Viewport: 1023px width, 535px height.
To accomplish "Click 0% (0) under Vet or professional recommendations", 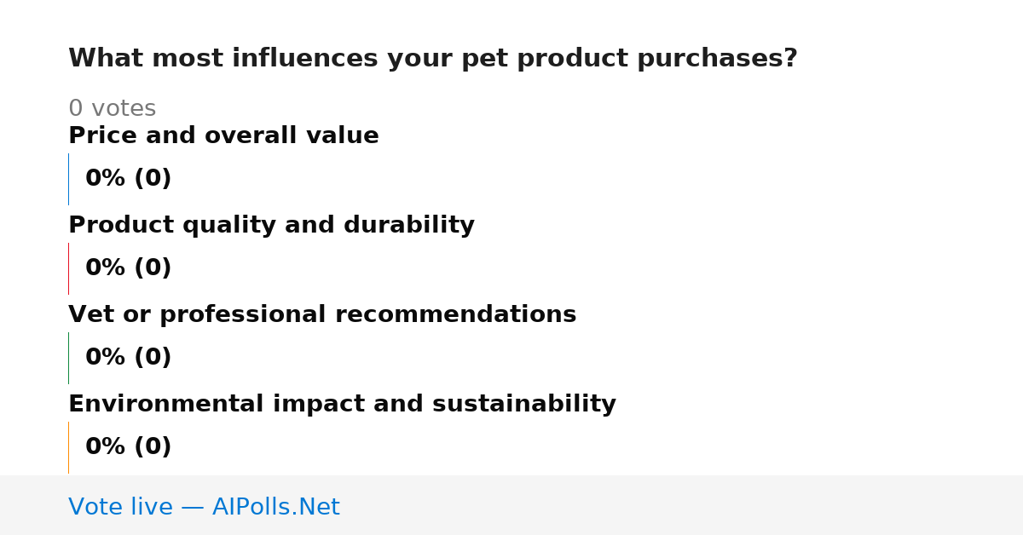I will pos(128,358).
